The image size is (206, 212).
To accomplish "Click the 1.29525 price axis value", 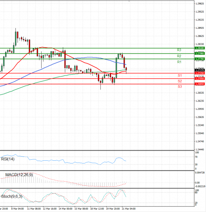I will click(199, 12).
